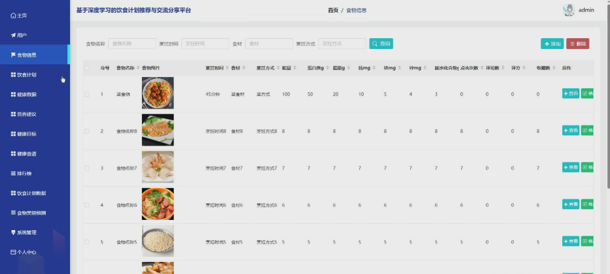This screenshot has width=610, height=274.
Task: Open the shrimp dumpling image in row 3
Action: tap(158, 167)
